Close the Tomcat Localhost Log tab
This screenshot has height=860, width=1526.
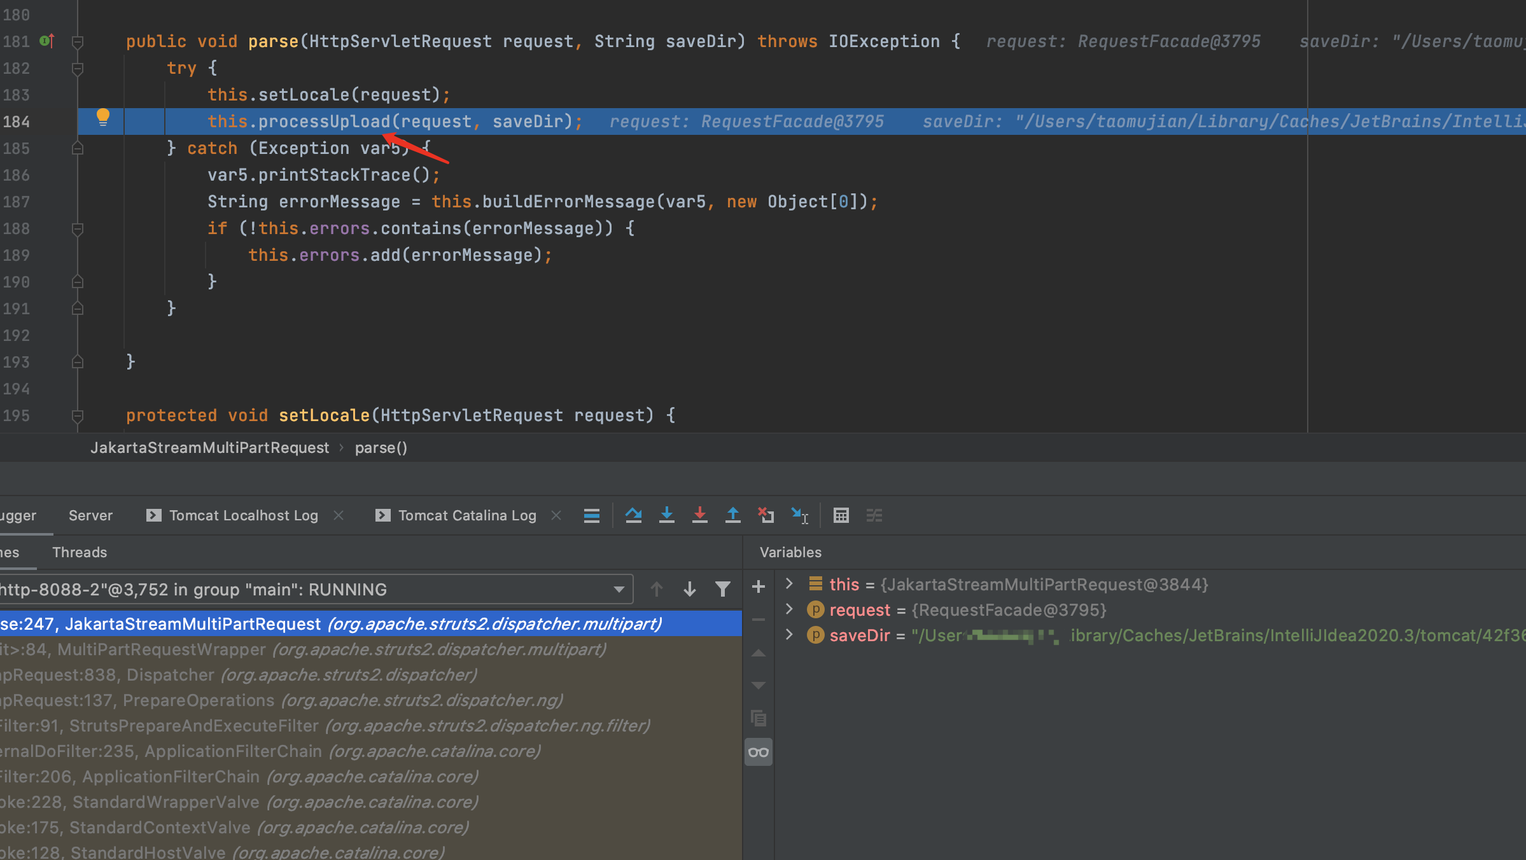point(339,515)
